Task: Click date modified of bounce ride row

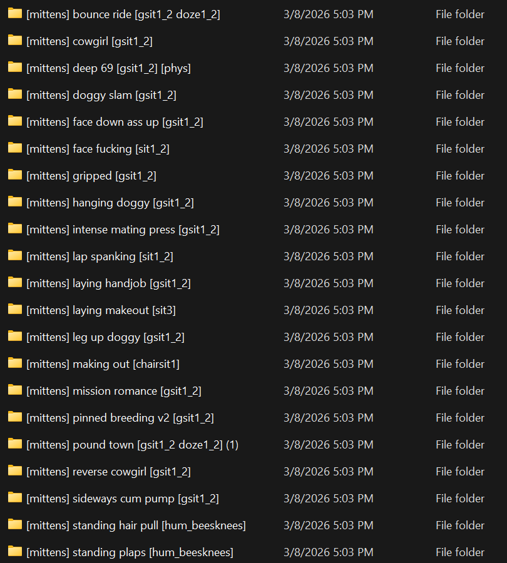Action: (x=329, y=14)
